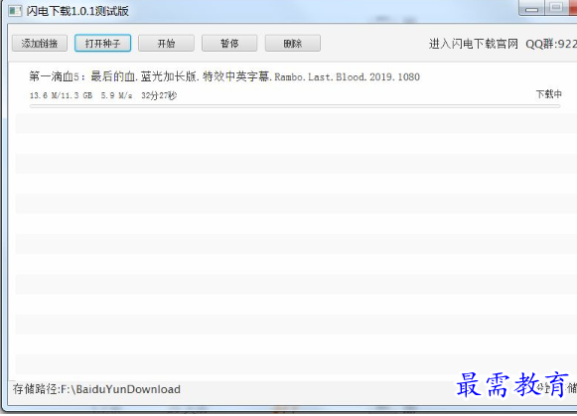This screenshot has height=416, width=577.
Task: Maximize the 闪电下载 window
Action: click(556, 8)
